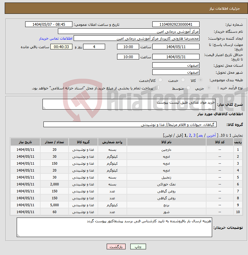Screen dimensions: 248x255
Task: Go to page 2 of items list
Action: coord(190,135)
